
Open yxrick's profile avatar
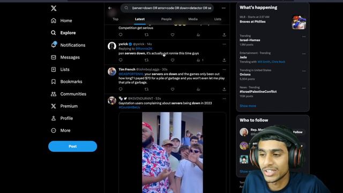(x=112, y=46)
